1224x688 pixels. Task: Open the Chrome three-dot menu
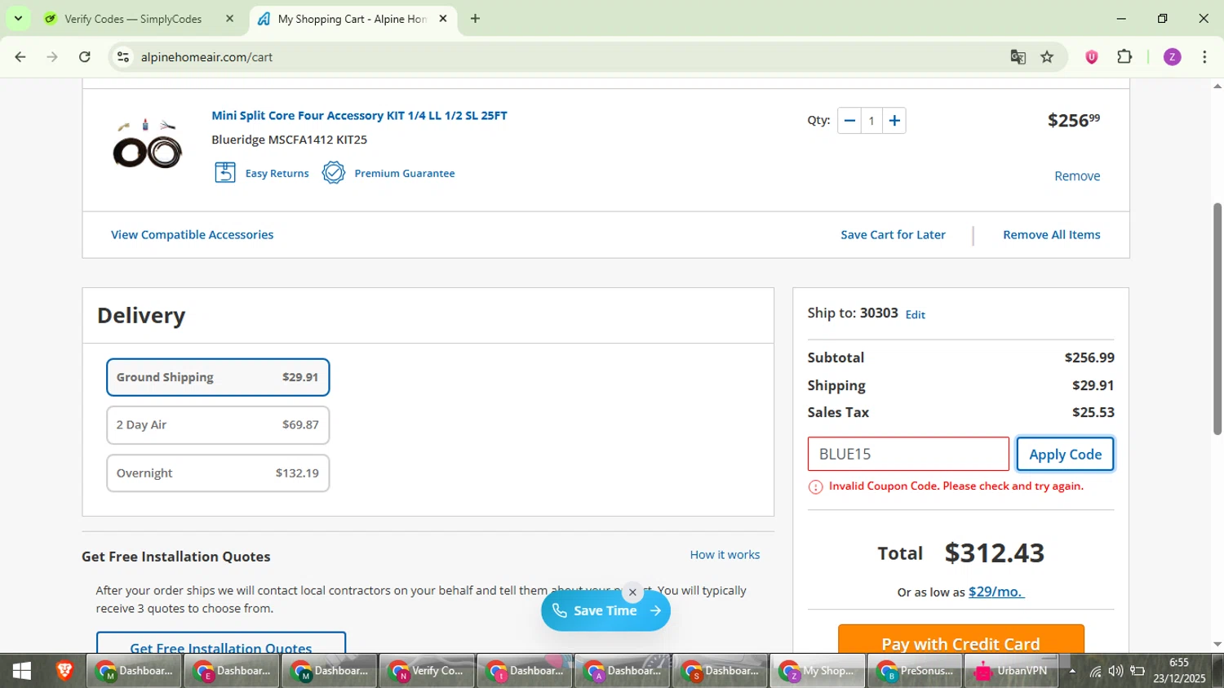(x=1204, y=57)
